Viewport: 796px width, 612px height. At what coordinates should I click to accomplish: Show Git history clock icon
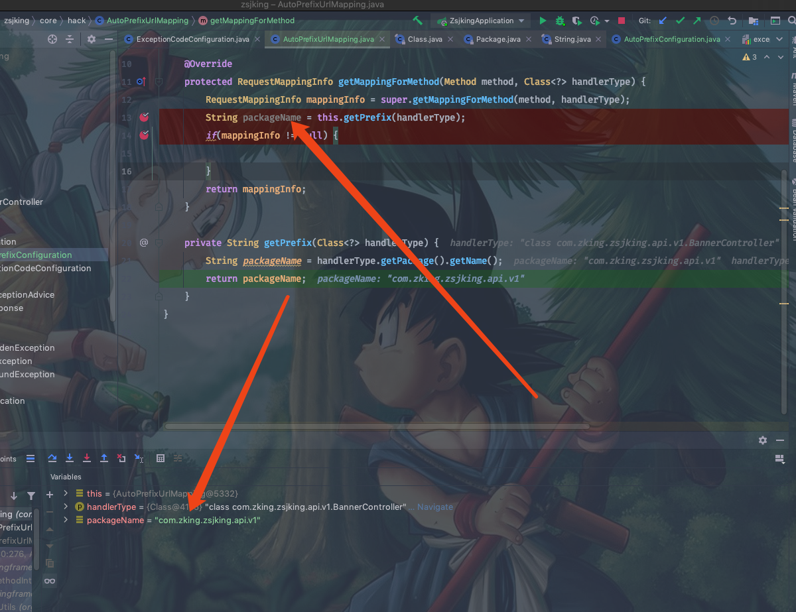(714, 21)
